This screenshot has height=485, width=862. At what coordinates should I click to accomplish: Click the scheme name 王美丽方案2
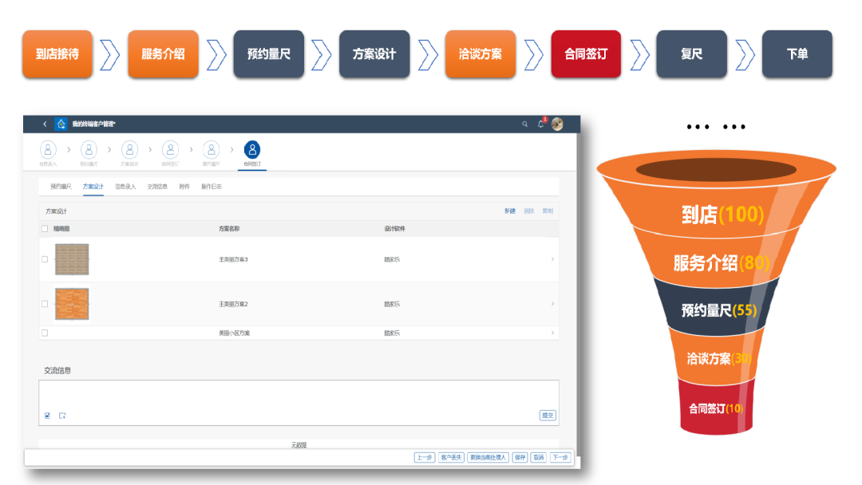(x=233, y=304)
